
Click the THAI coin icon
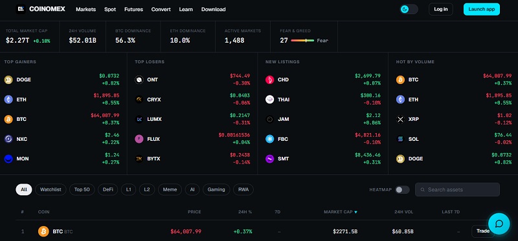point(269,100)
